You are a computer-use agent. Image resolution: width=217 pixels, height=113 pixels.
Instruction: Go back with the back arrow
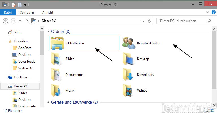click(6, 21)
